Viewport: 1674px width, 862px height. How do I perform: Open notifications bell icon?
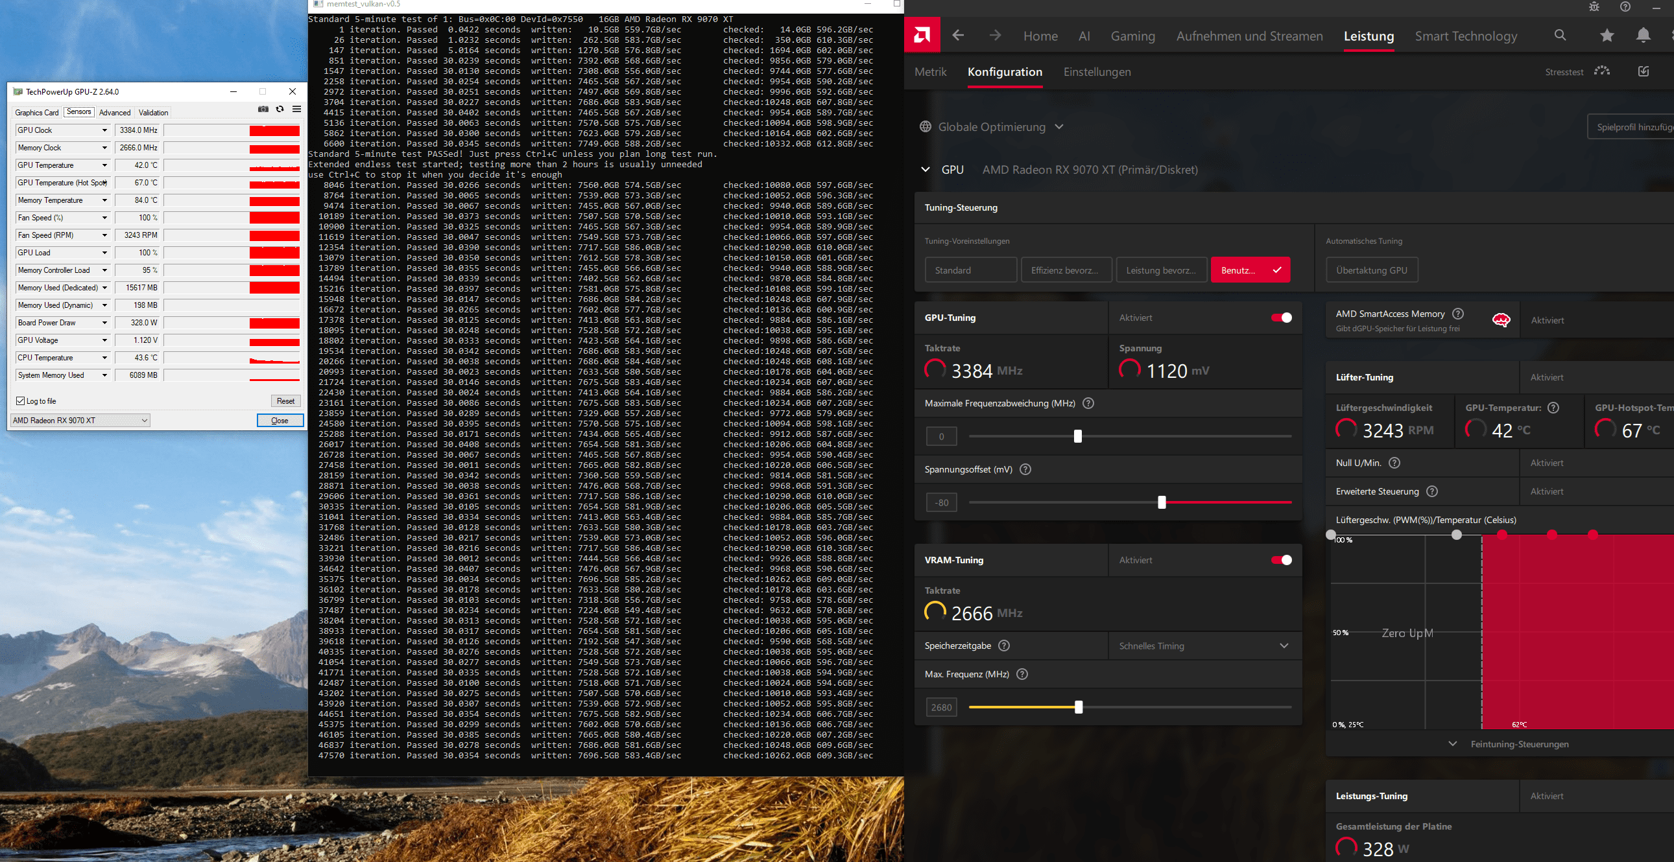tap(1644, 35)
